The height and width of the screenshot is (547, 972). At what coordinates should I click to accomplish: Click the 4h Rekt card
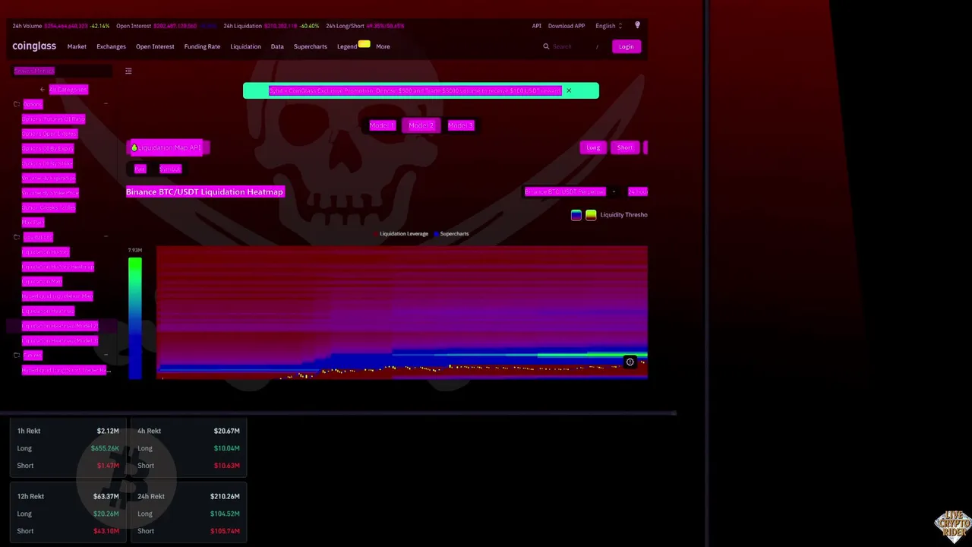coord(188,448)
